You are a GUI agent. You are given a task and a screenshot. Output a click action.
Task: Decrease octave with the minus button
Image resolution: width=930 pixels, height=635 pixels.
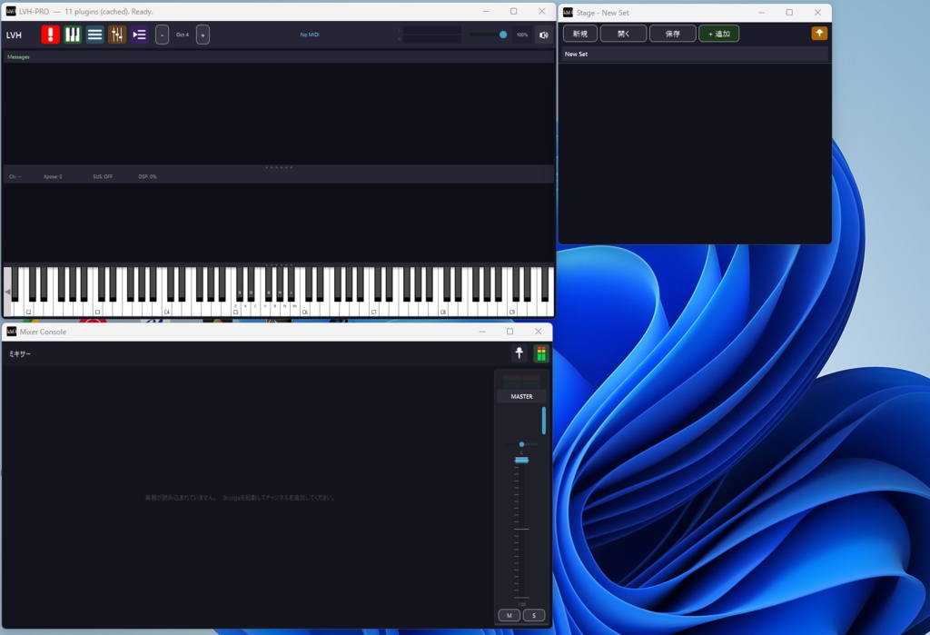click(x=162, y=35)
